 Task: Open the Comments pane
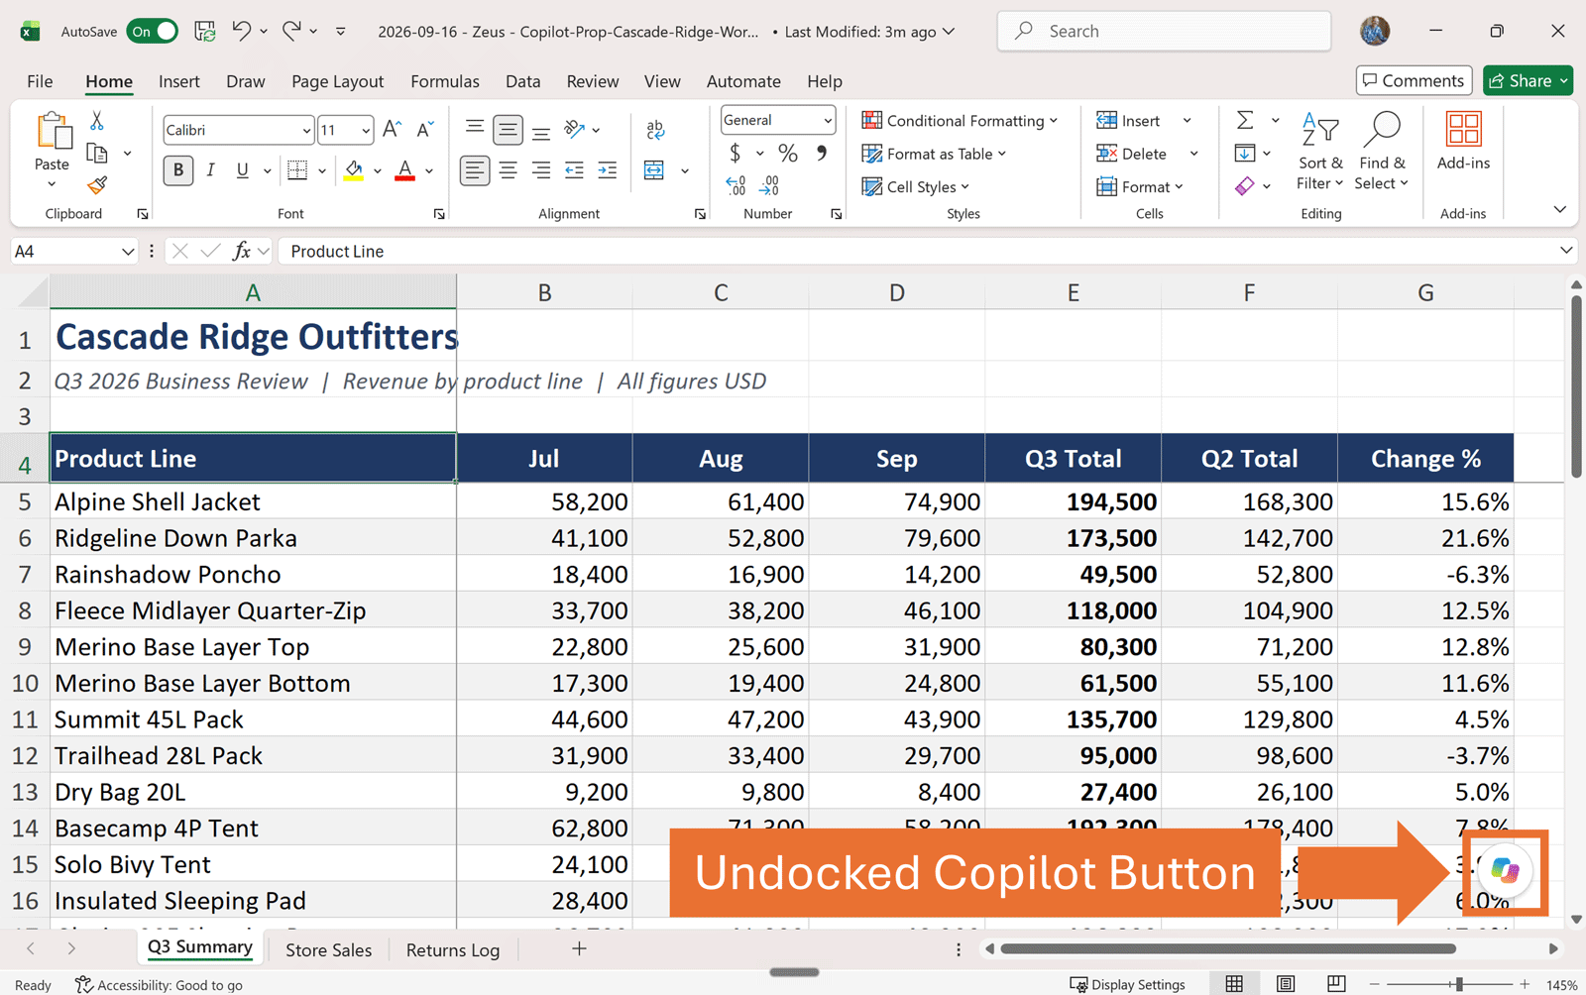(1414, 80)
